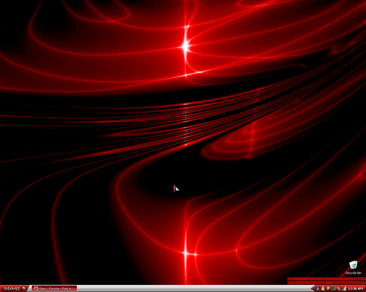Click the green square tray icon
This screenshot has width=366, height=292.
(334, 288)
